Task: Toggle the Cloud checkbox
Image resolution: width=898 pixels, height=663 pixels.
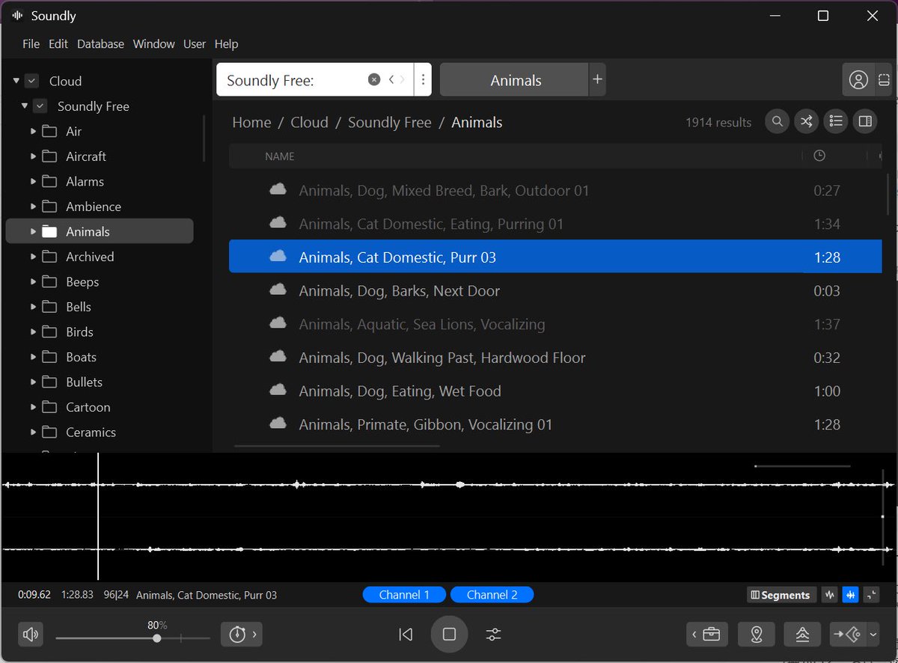Action: (31, 81)
